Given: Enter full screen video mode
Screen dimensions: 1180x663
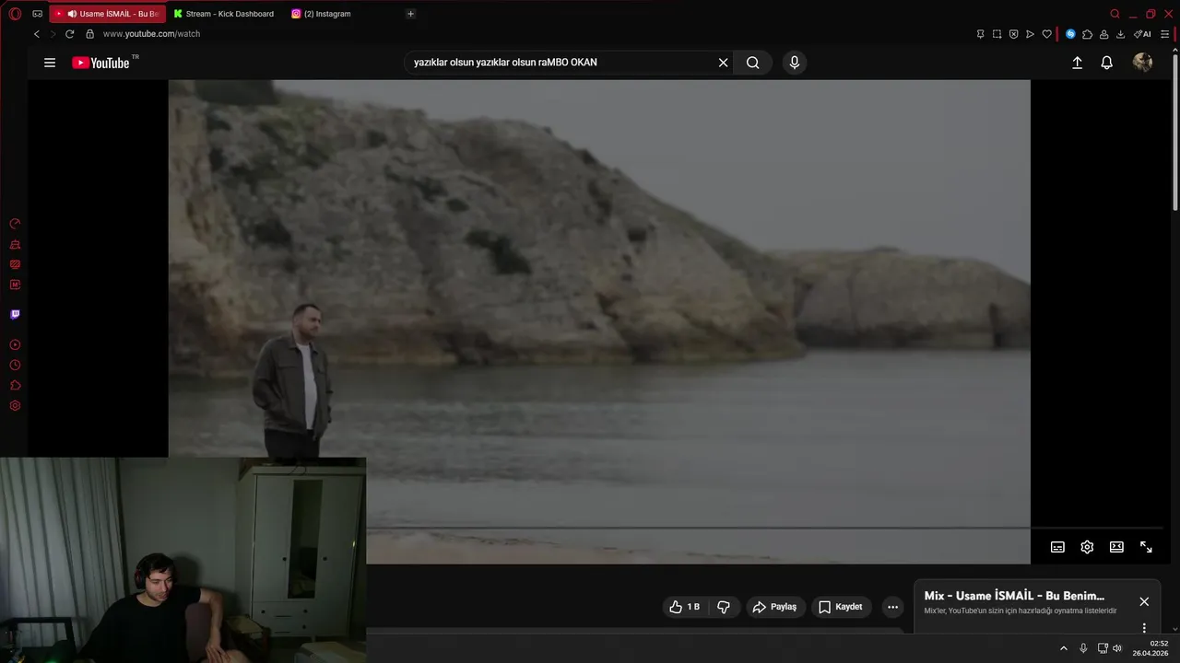Looking at the screenshot, I should (x=1146, y=547).
